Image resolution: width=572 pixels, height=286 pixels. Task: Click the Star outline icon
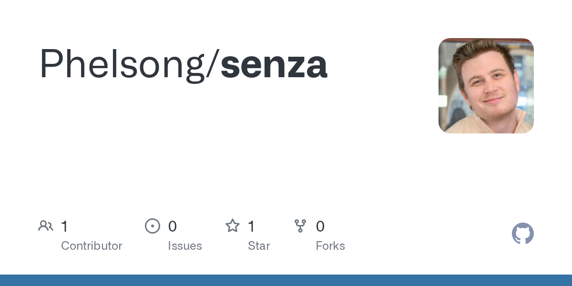pyautogui.click(x=233, y=226)
